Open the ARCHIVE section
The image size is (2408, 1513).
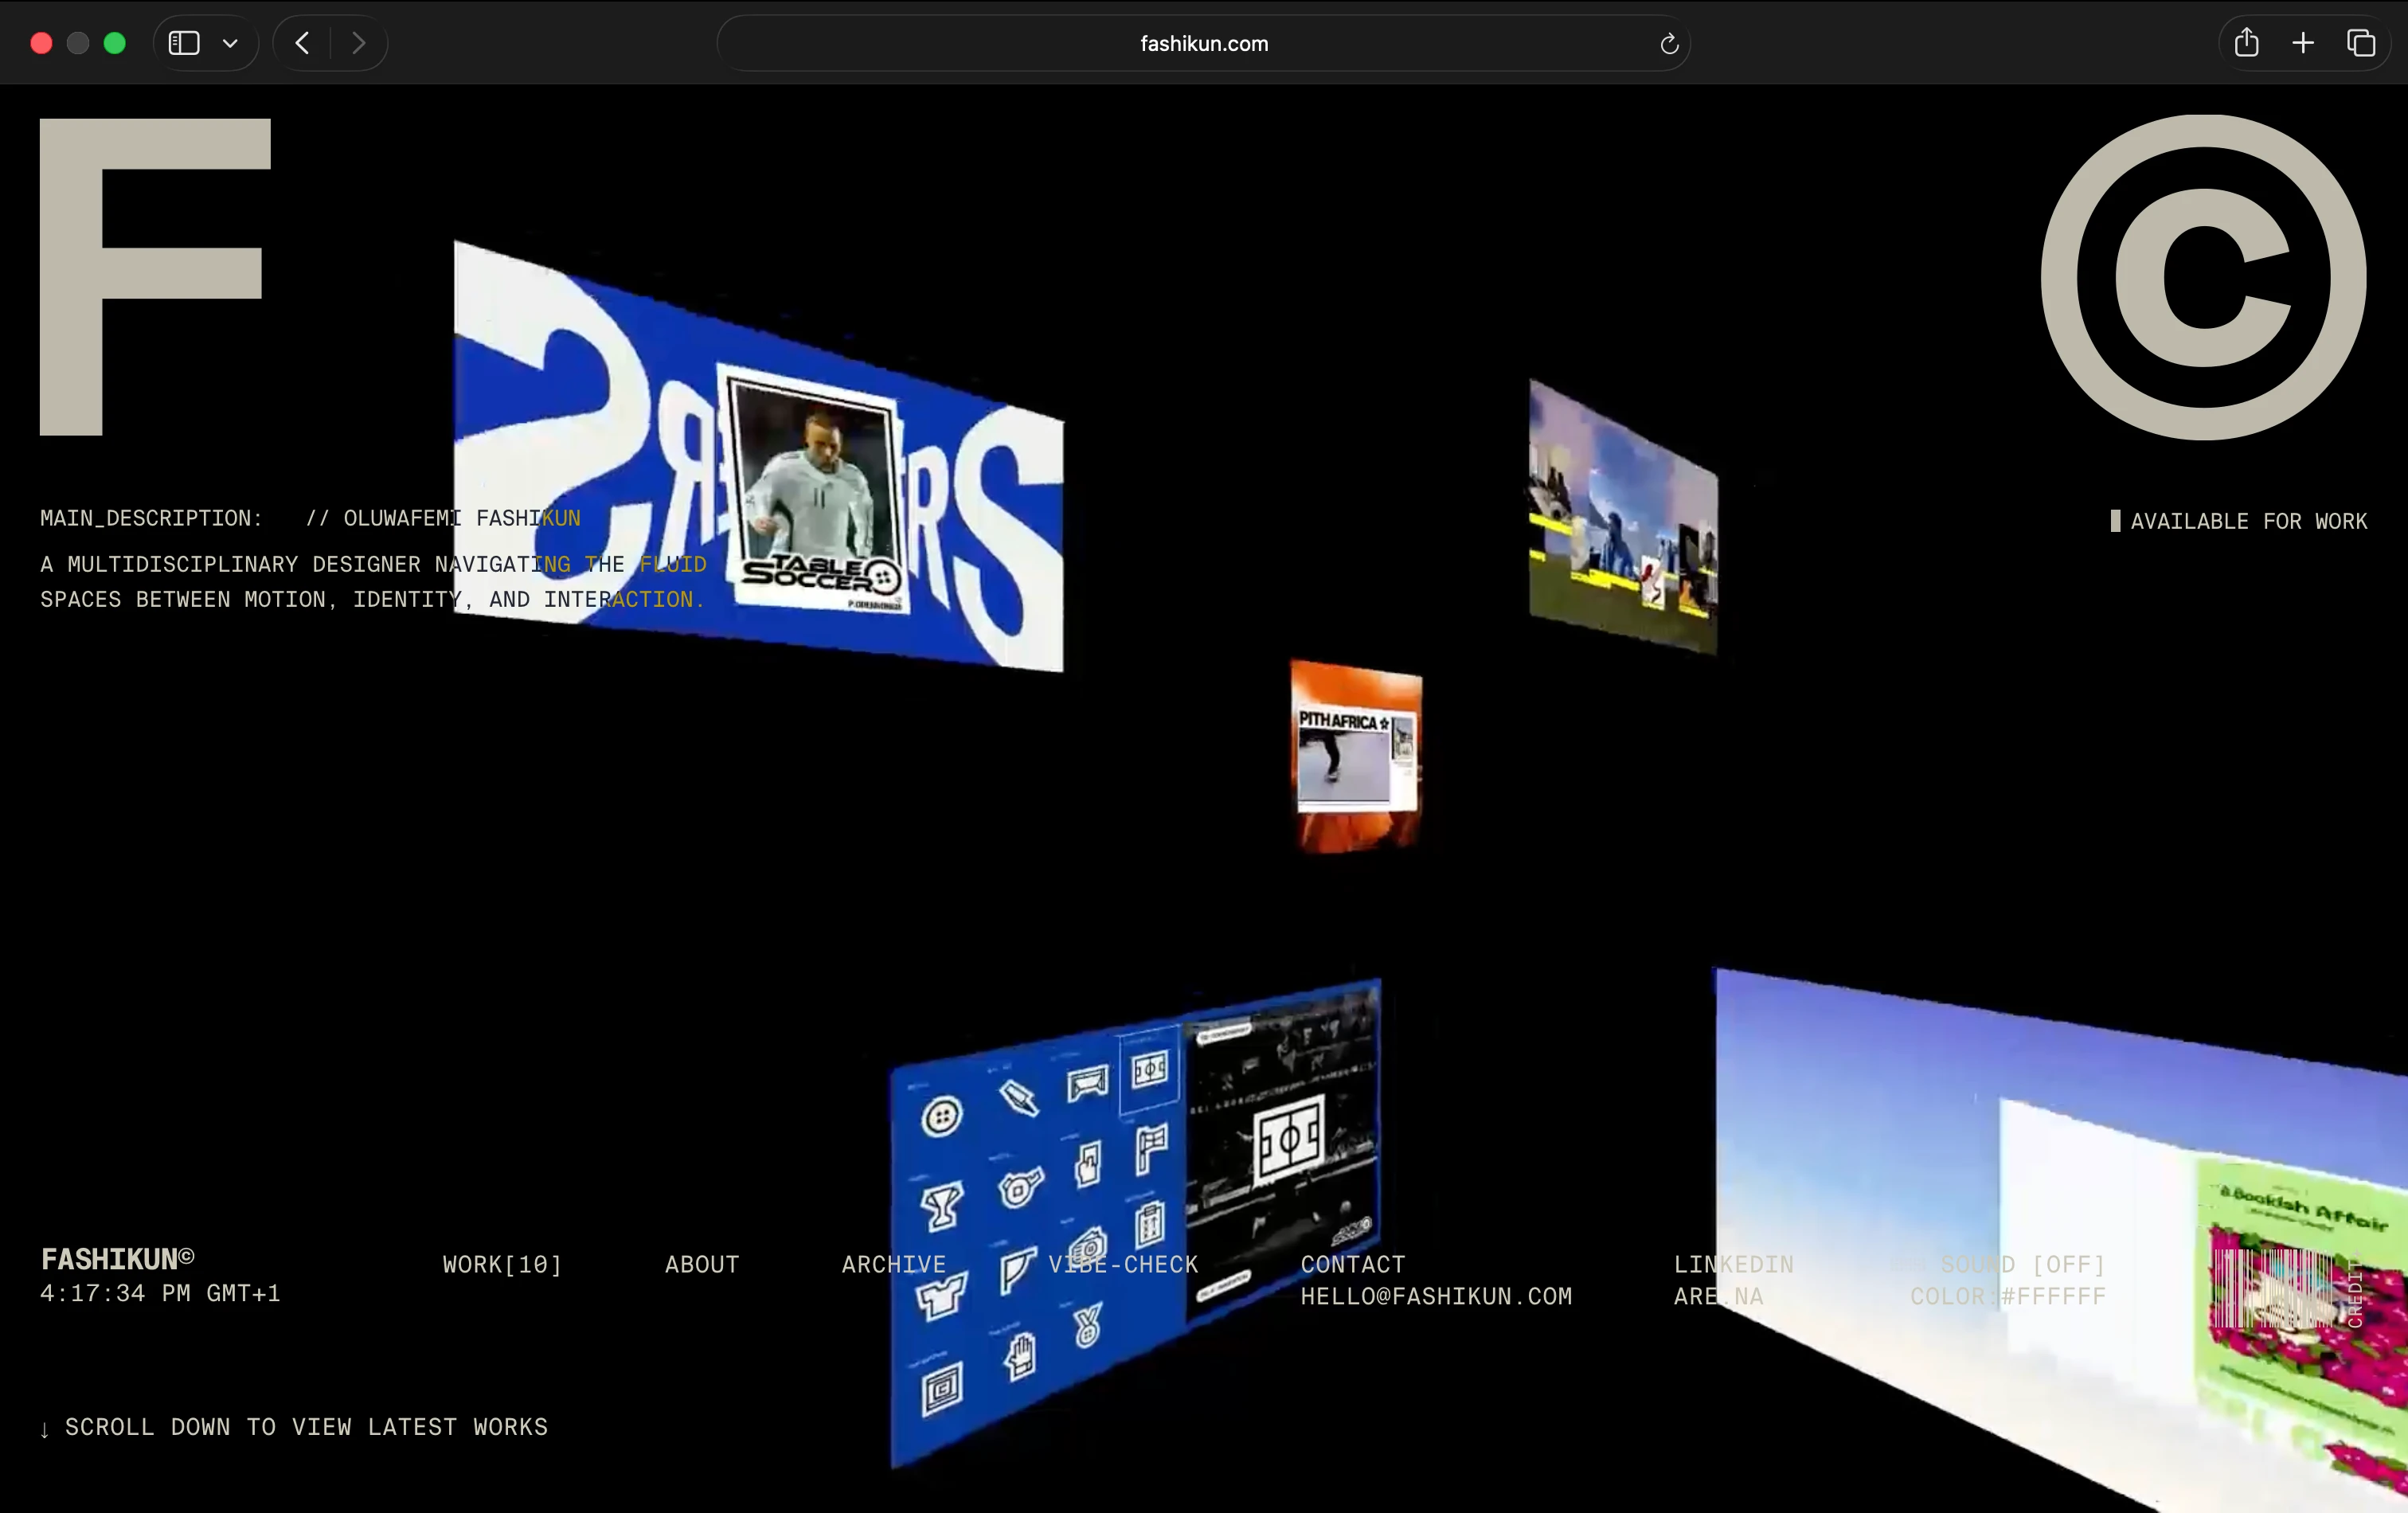(893, 1264)
